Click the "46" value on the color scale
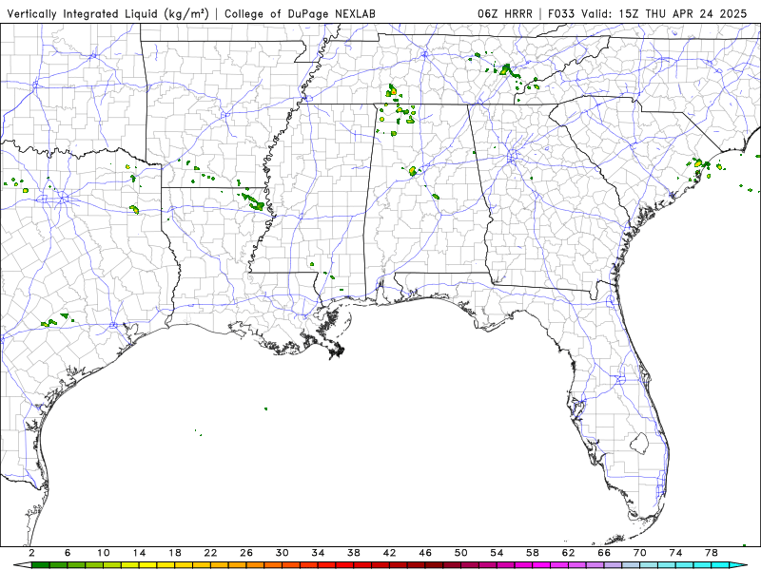The image size is (761, 570). pos(425,553)
